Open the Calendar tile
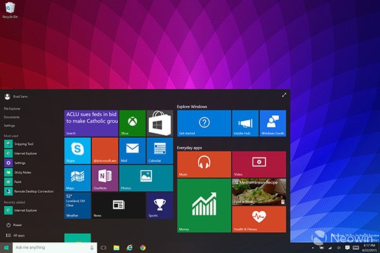 pos(160,151)
